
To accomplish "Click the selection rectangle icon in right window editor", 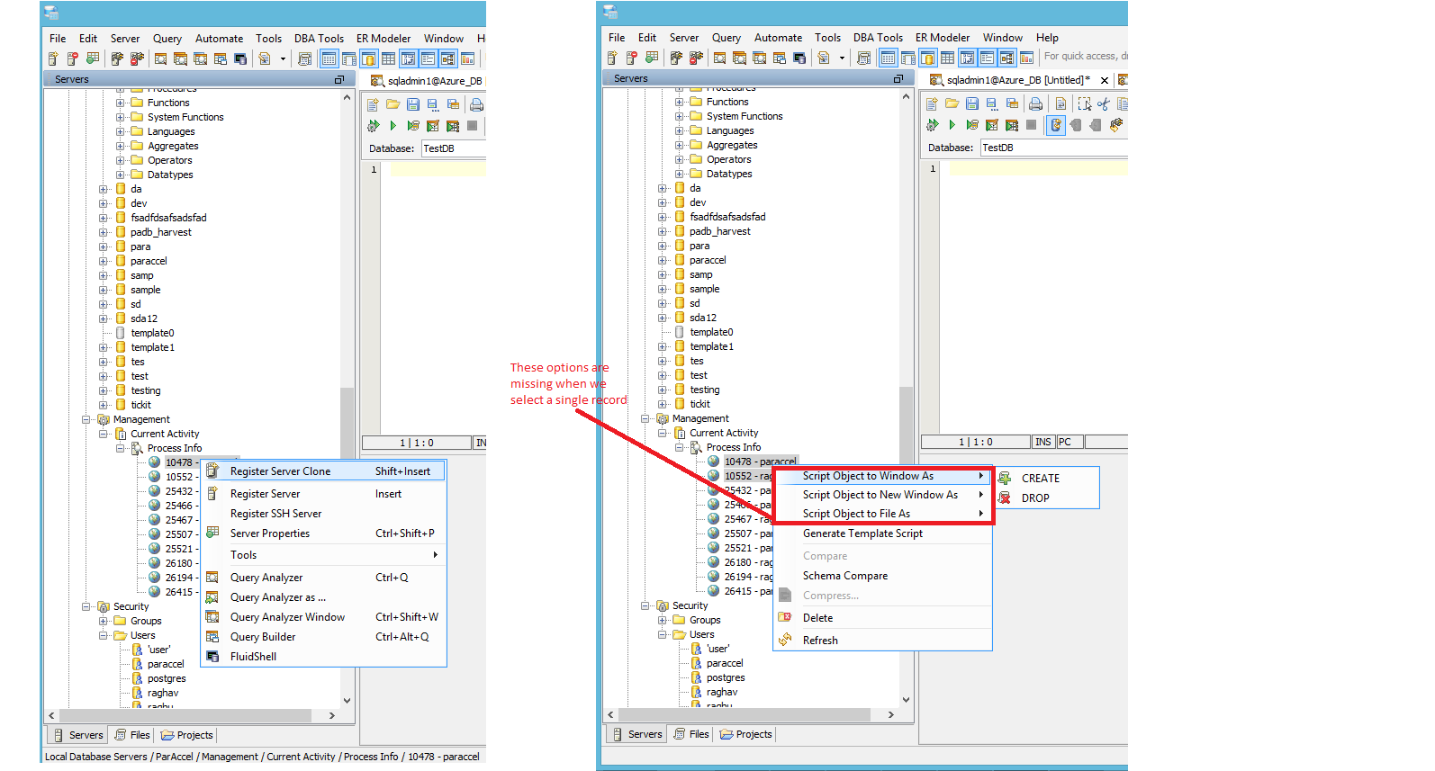I will [x=1084, y=103].
